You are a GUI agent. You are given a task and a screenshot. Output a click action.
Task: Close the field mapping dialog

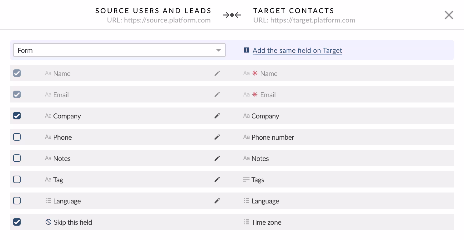coord(449,15)
